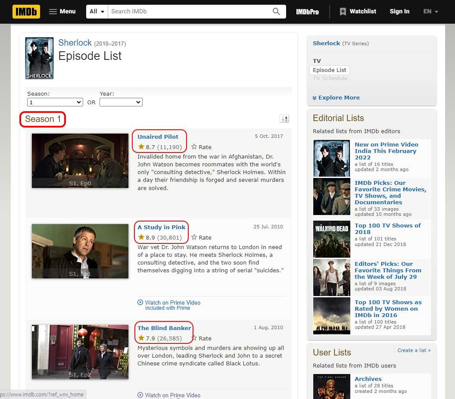
Task: Open the Unaired Pilot title link
Action: pos(158,137)
